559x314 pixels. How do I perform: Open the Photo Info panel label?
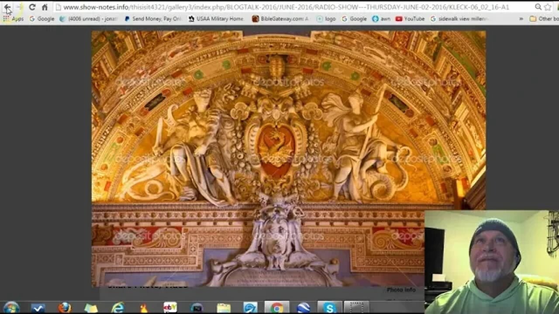pos(401,290)
